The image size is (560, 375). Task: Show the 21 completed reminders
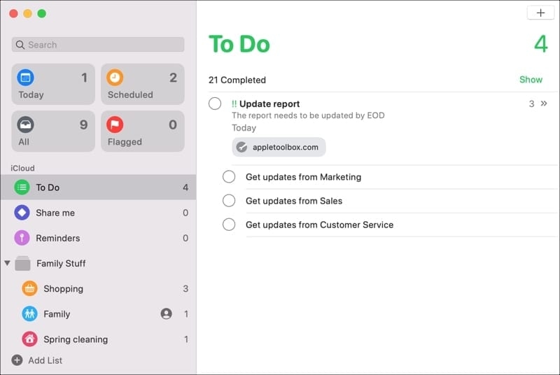point(531,80)
